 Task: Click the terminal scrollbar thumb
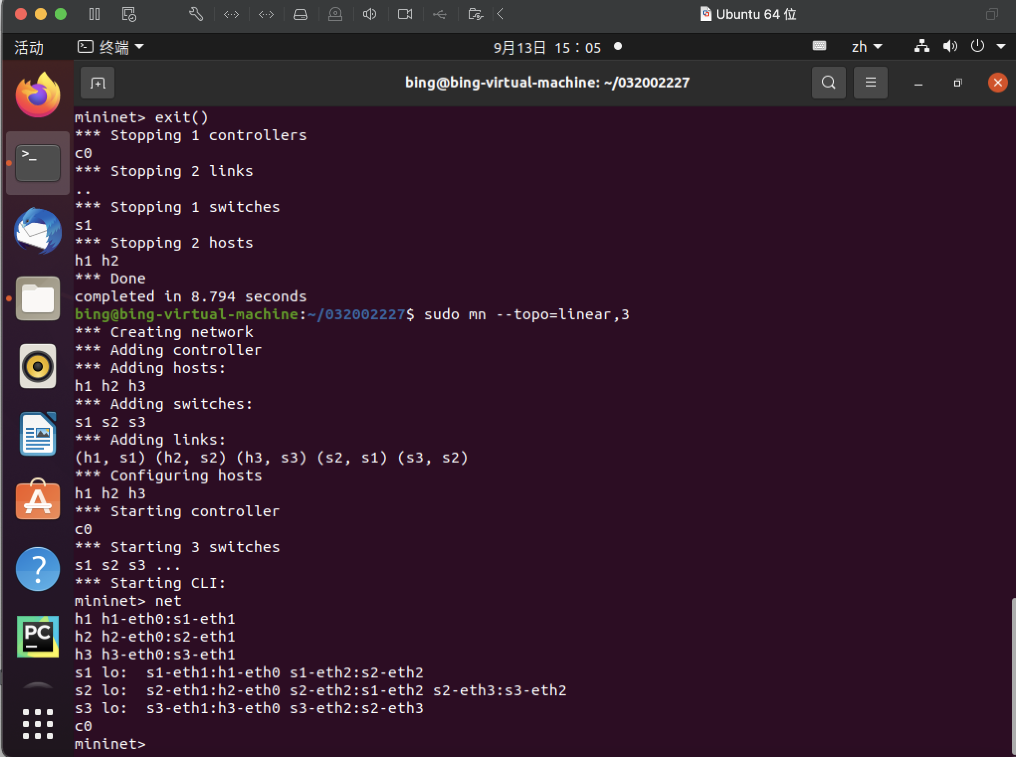click(x=1014, y=676)
